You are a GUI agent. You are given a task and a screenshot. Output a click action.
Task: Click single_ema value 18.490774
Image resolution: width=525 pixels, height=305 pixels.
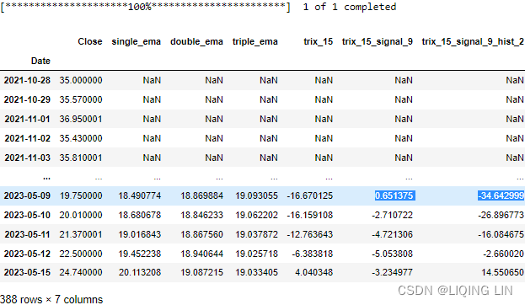coord(140,195)
